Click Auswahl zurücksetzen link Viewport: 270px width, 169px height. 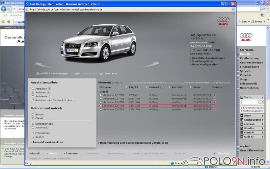click(47, 142)
